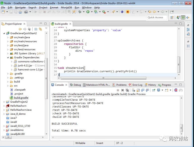This screenshot has width=194, height=147.
Task: Toggle Scroll Lock in Console toolbar
Action: click(138, 90)
